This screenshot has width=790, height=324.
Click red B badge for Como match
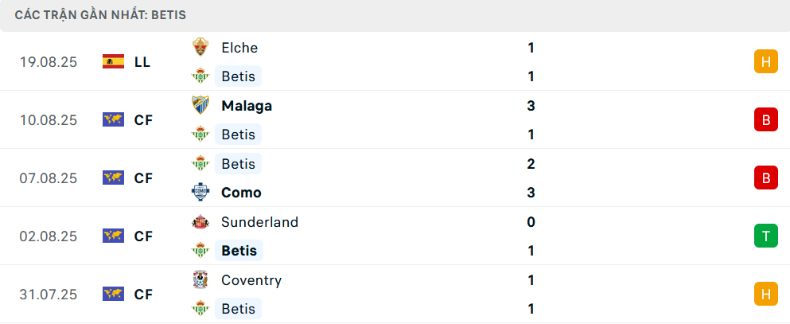tap(765, 178)
